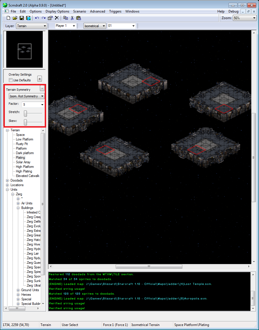Screen dimensions: 259x330
Task: Click the Cut scissors icon
Action: click(72, 18)
